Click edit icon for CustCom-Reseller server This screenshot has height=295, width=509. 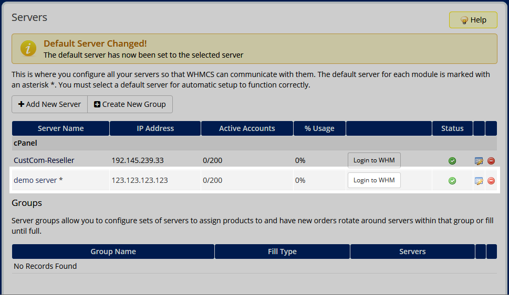point(479,161)
